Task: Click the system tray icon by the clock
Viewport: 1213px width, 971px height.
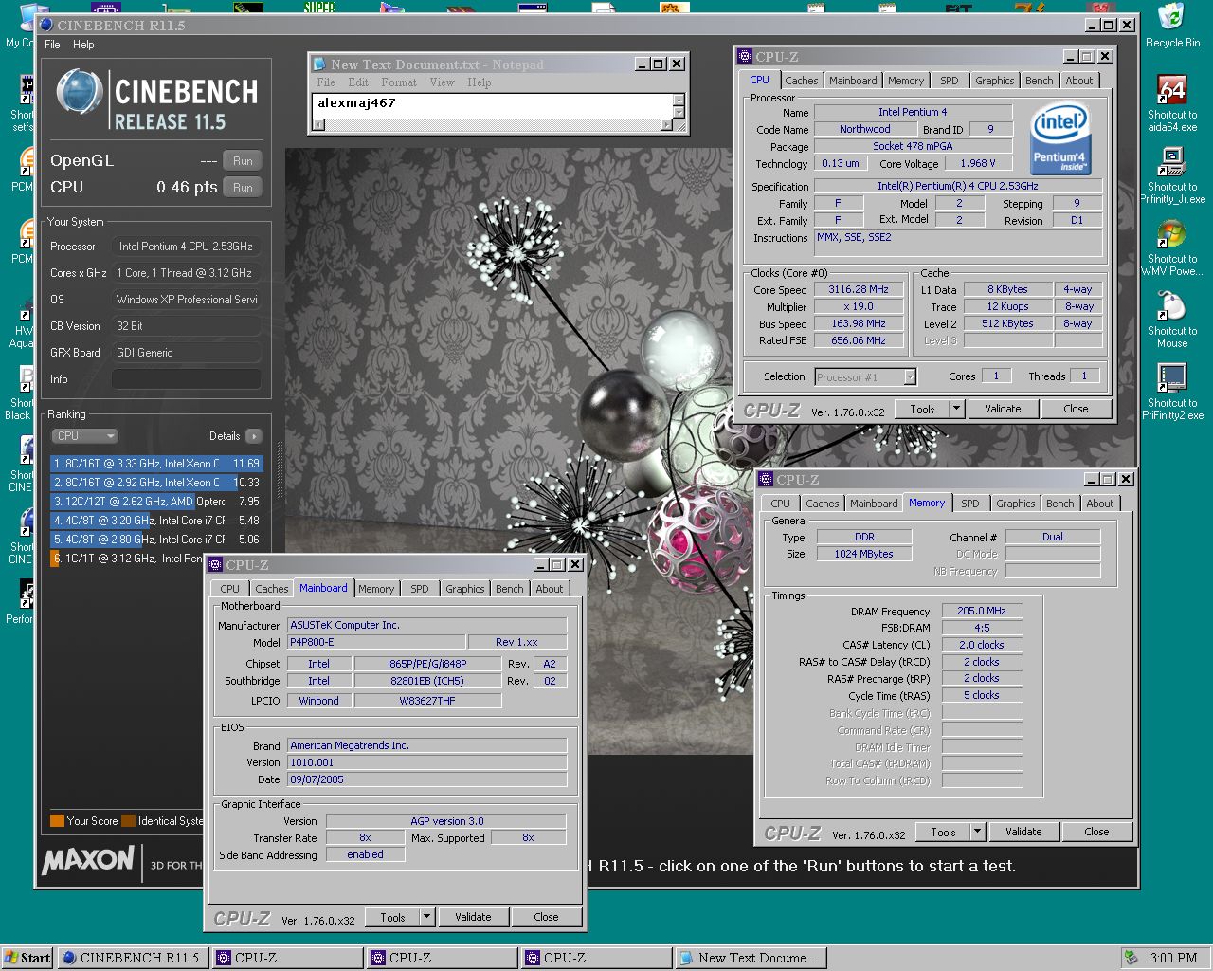Action: (1130, 958)
